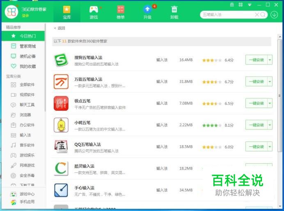The image size is (284, 211).
Task: Open the skin icon in title bar
Action: tap(232, 5)
